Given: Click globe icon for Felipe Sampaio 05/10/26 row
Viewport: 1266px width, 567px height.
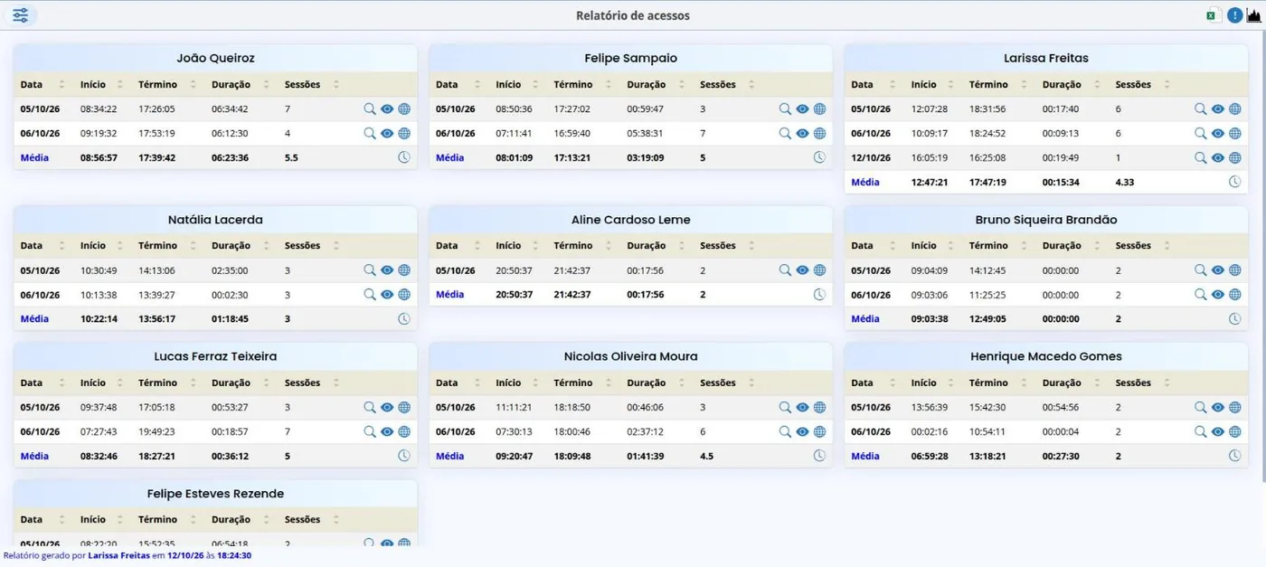Looking at the screenshot, I should coord(819,109).
